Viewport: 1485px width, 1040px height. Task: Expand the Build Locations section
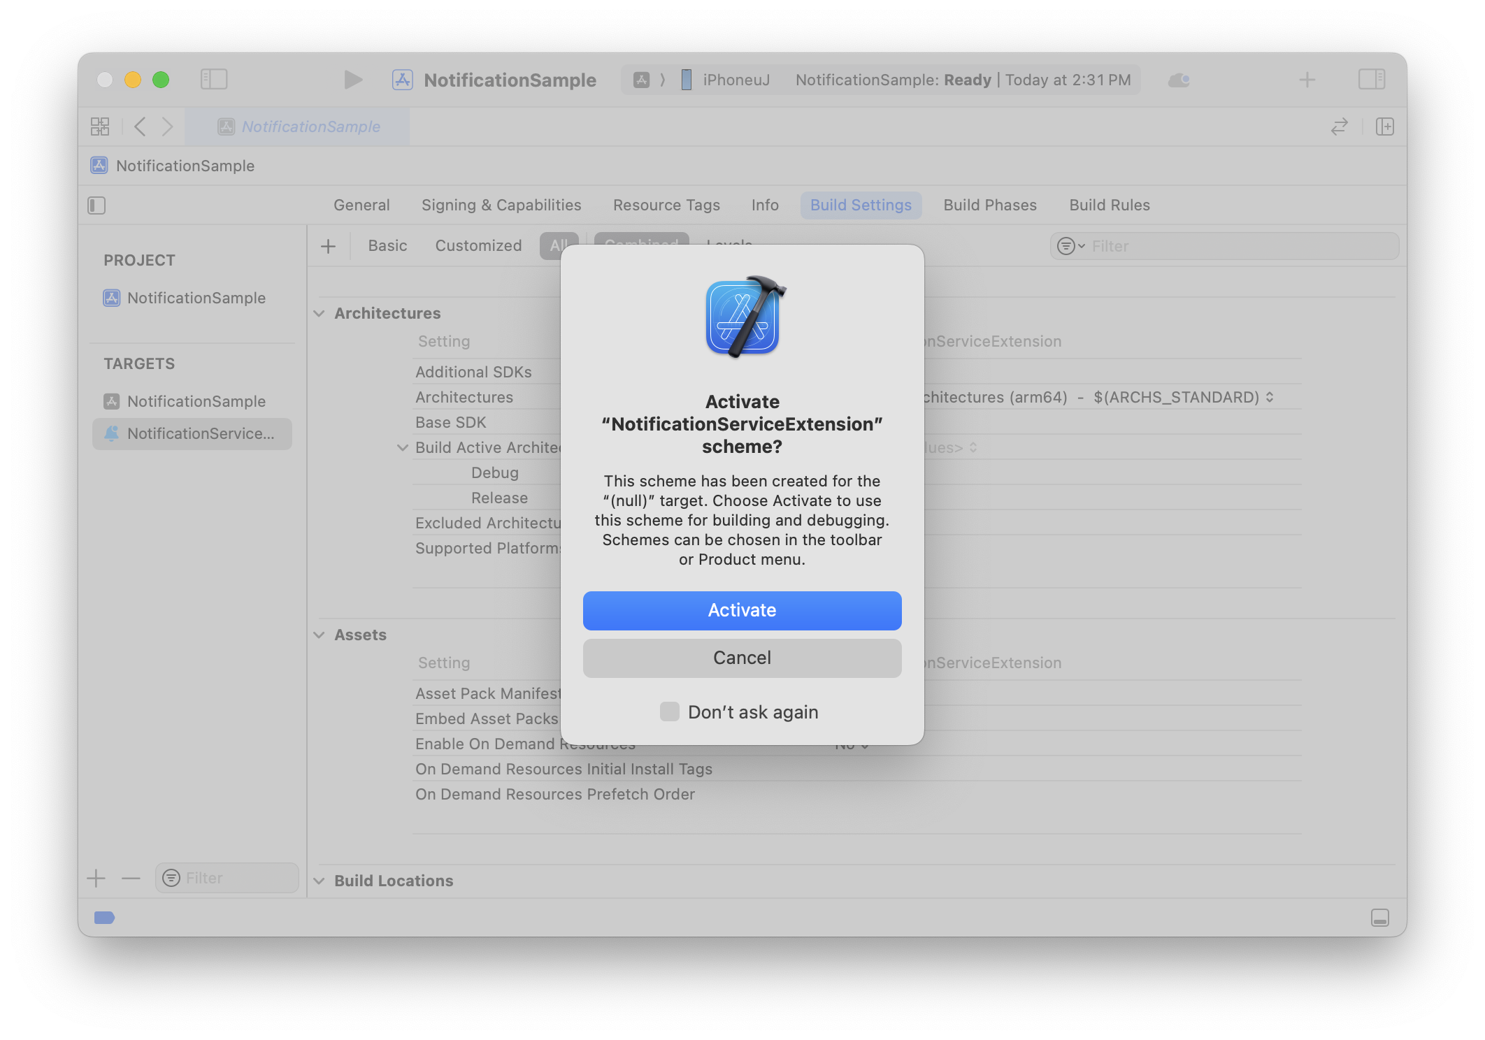(320, 881)
